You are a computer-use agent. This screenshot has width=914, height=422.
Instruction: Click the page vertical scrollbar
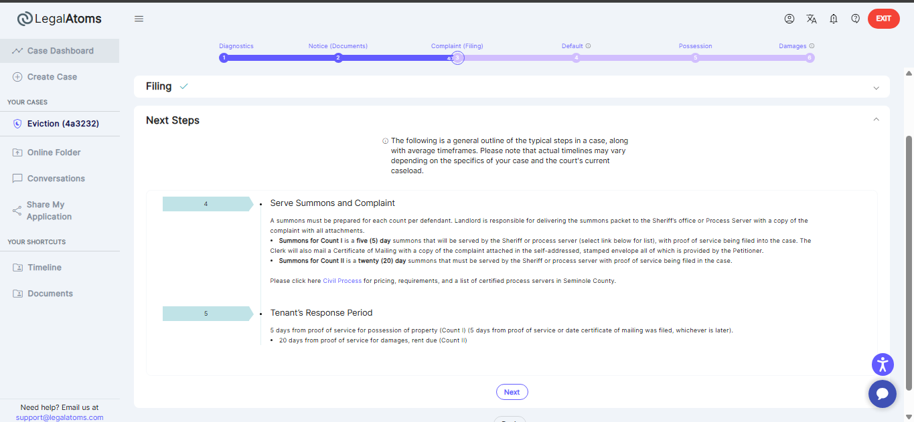pos(909,263)
